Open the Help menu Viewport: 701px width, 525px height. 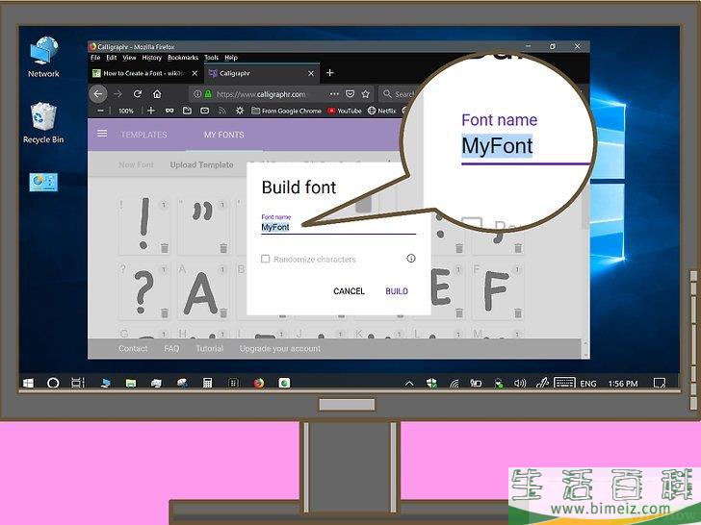click(231, 58)
